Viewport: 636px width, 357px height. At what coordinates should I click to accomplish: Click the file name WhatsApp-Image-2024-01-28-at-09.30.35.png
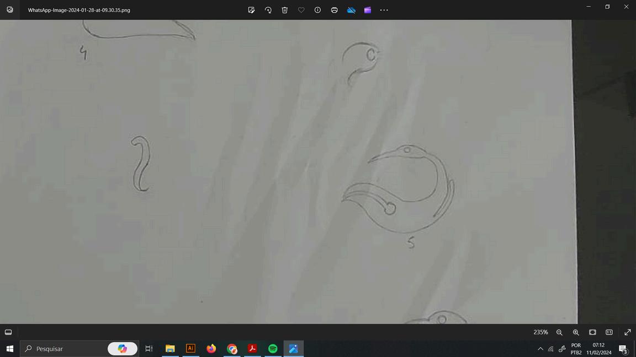point(79,10)
